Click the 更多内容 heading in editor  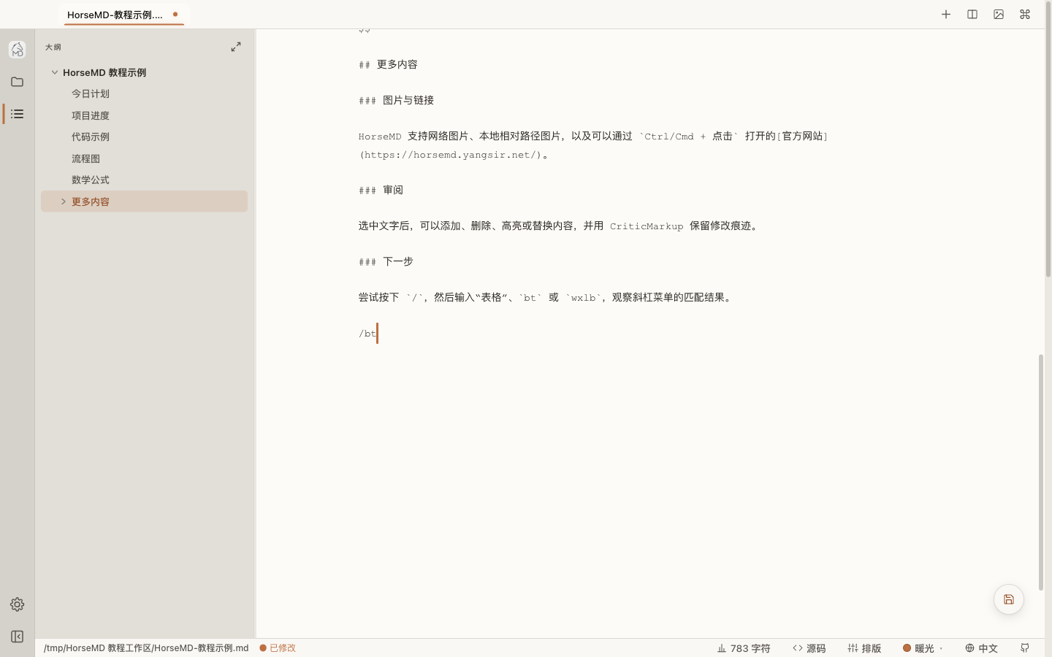tap(388, 64)
